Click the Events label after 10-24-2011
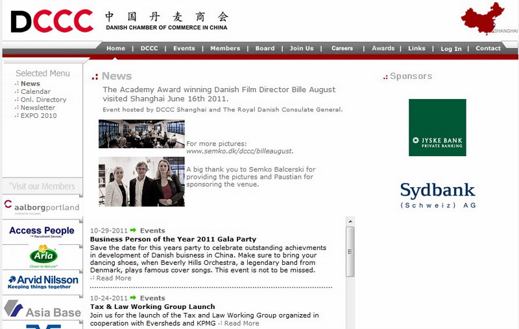 [152, 298]
